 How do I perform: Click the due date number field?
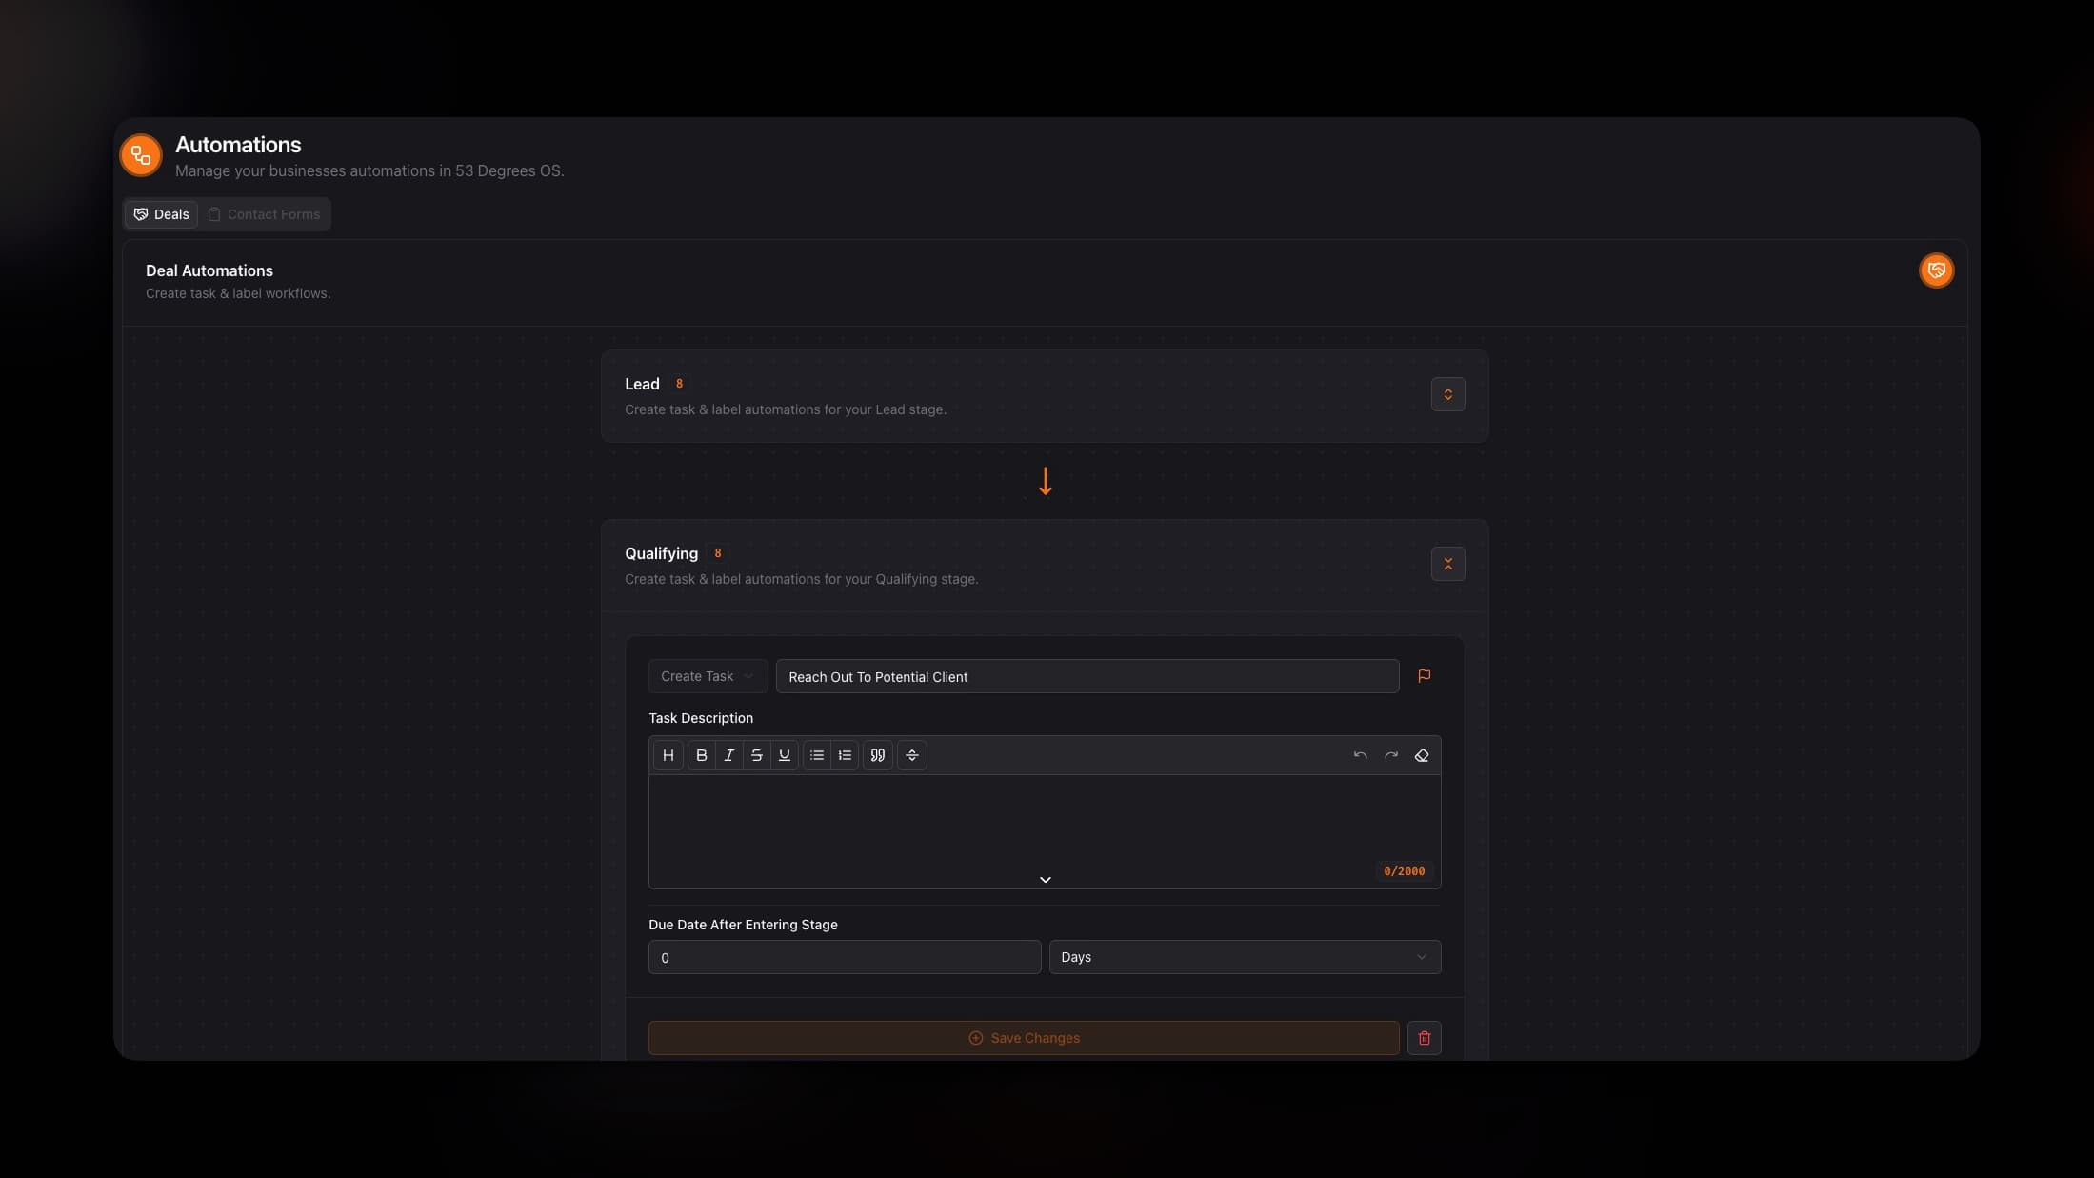(x=845, y=957)
